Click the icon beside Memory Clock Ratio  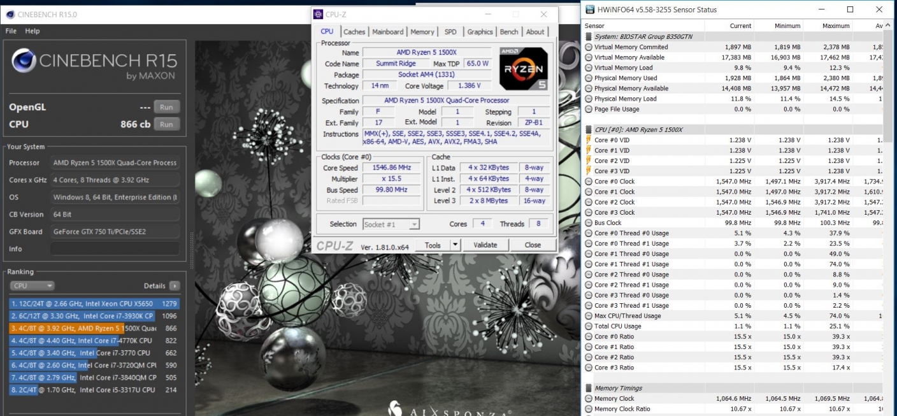pos(589,409)
